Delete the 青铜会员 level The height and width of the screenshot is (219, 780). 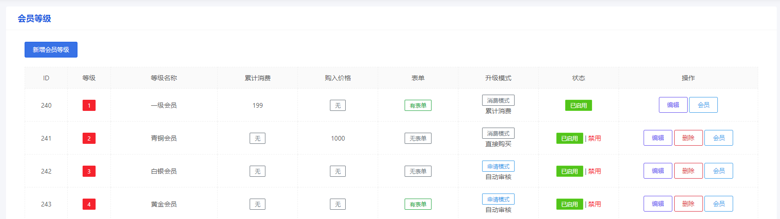point(688,138)
